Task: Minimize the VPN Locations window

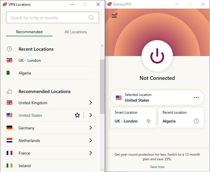Action: [x=72, y=4]
